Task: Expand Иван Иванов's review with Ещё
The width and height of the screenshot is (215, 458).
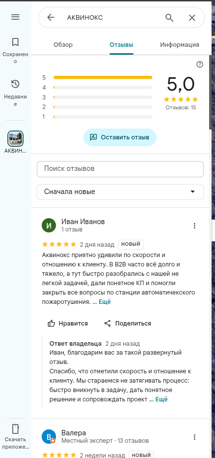Action: 105,302
